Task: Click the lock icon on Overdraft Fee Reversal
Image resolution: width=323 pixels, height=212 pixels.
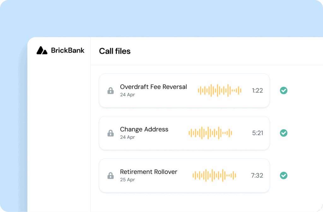Action: 111,90
